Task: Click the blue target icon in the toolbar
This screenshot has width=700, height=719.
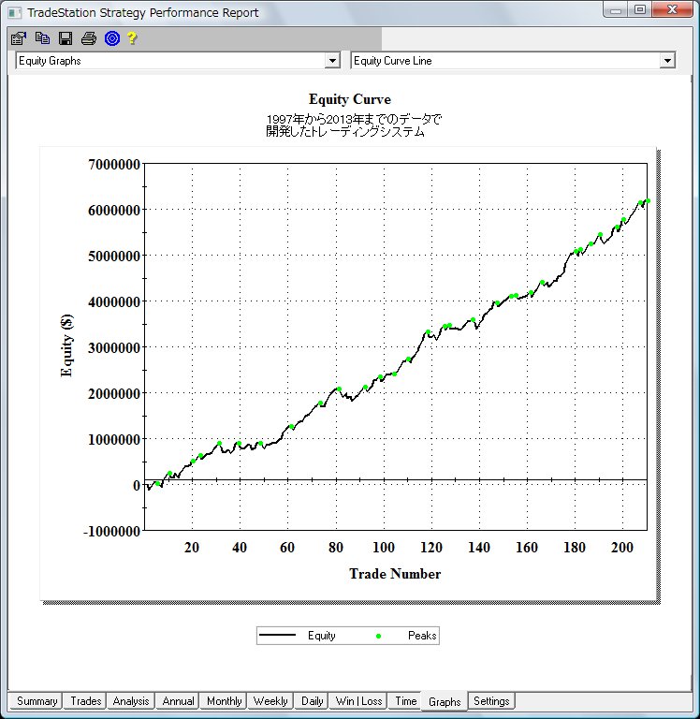Action: click(x=112, y=38)
